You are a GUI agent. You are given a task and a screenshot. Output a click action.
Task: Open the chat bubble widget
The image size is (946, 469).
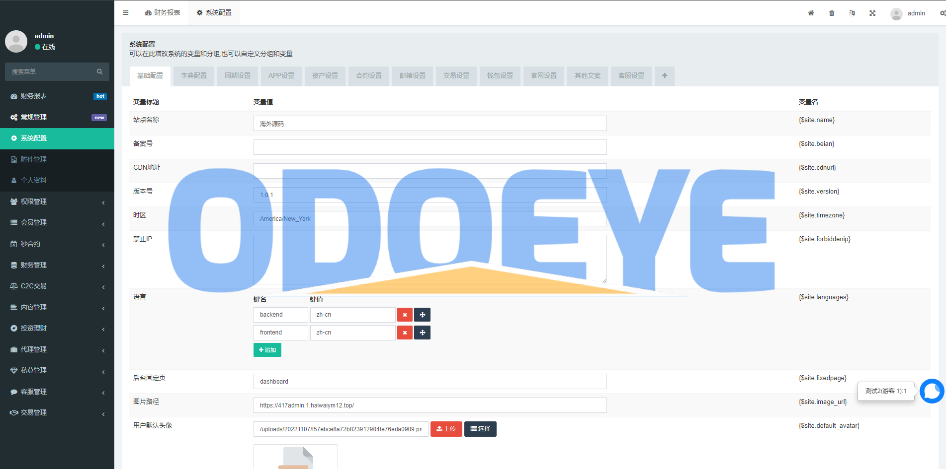pyautogui.click(x=932, y=391)
